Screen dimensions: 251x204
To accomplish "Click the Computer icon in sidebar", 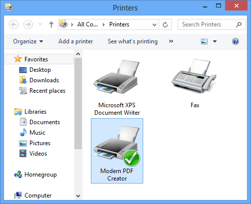I will point(18,195).
